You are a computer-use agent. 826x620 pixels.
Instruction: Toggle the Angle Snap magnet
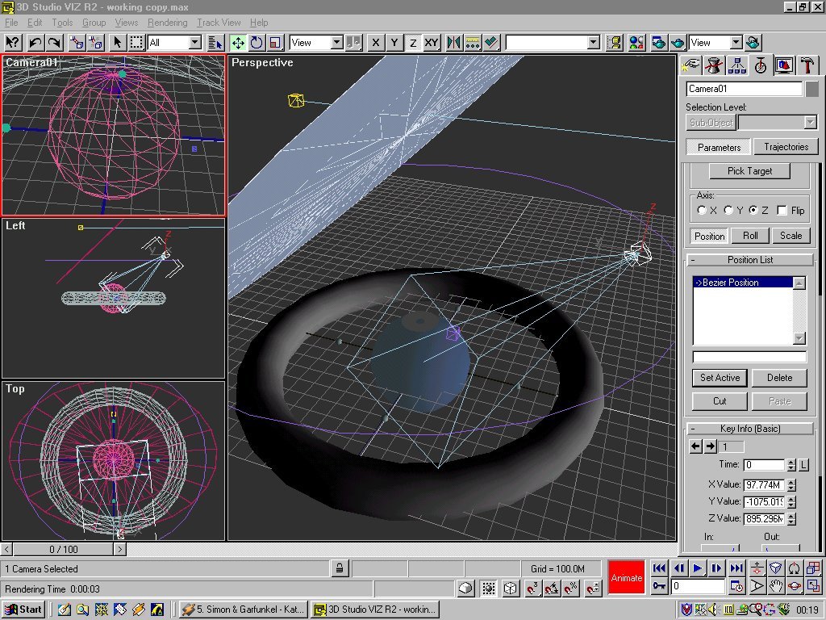coord(552,589)
